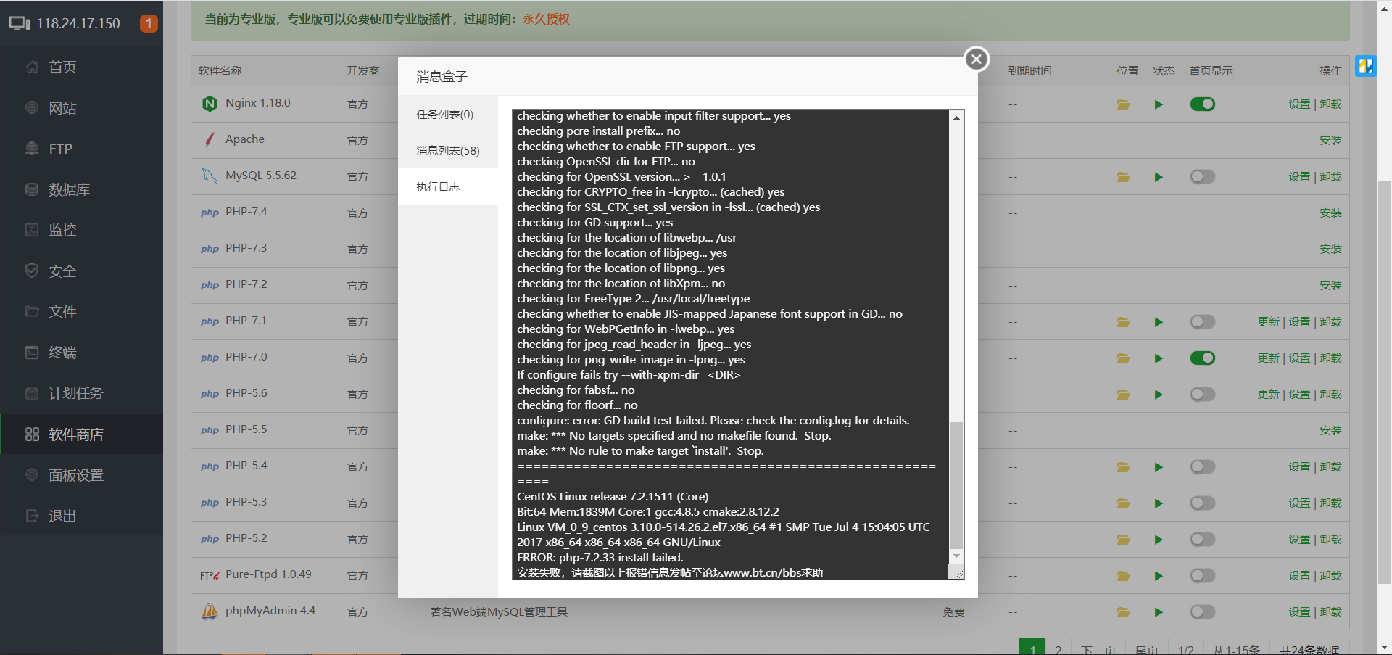This screenshot has height=655, width=1392.
Task: Click the orange notification badge 1
Action: click(x=149, y=23)
